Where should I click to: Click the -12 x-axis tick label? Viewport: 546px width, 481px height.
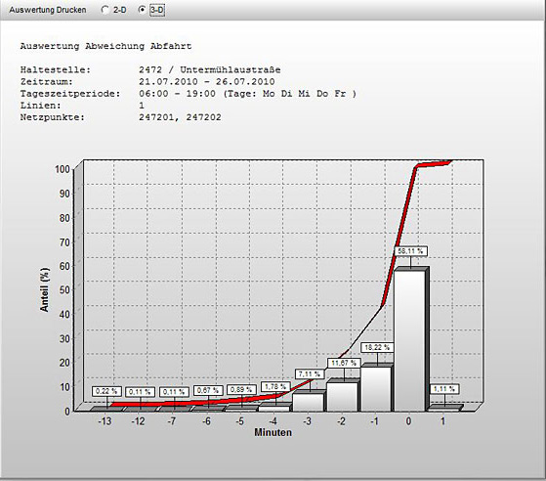[139, 421]
